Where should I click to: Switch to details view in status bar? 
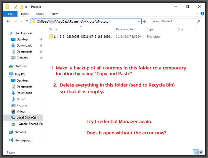pos(196,152)
